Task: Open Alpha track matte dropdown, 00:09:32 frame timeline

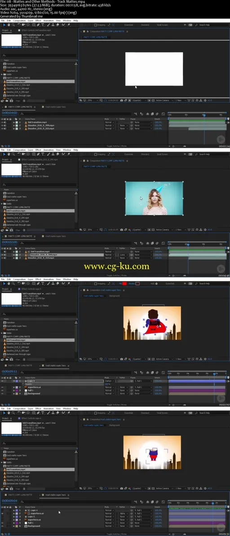Action: pyautogui.click(x=124, y=514)
